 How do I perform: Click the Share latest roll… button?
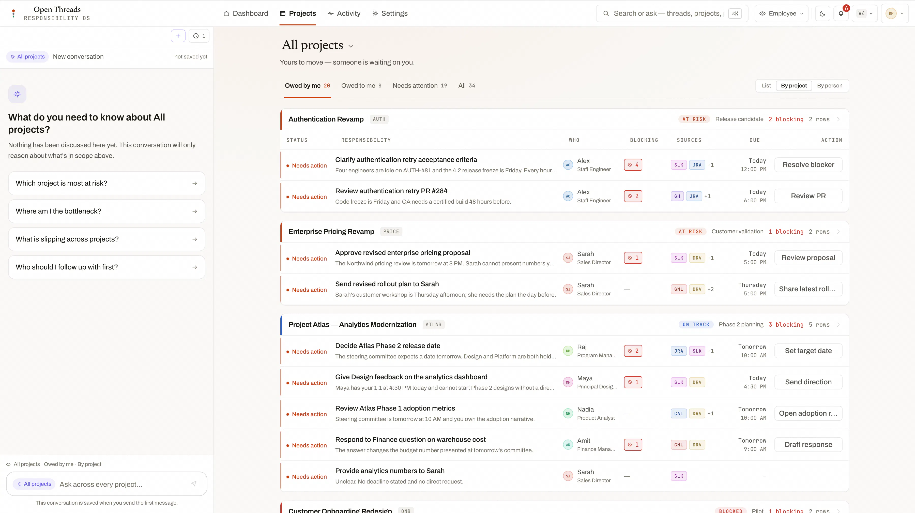click(x=808, y=289)
